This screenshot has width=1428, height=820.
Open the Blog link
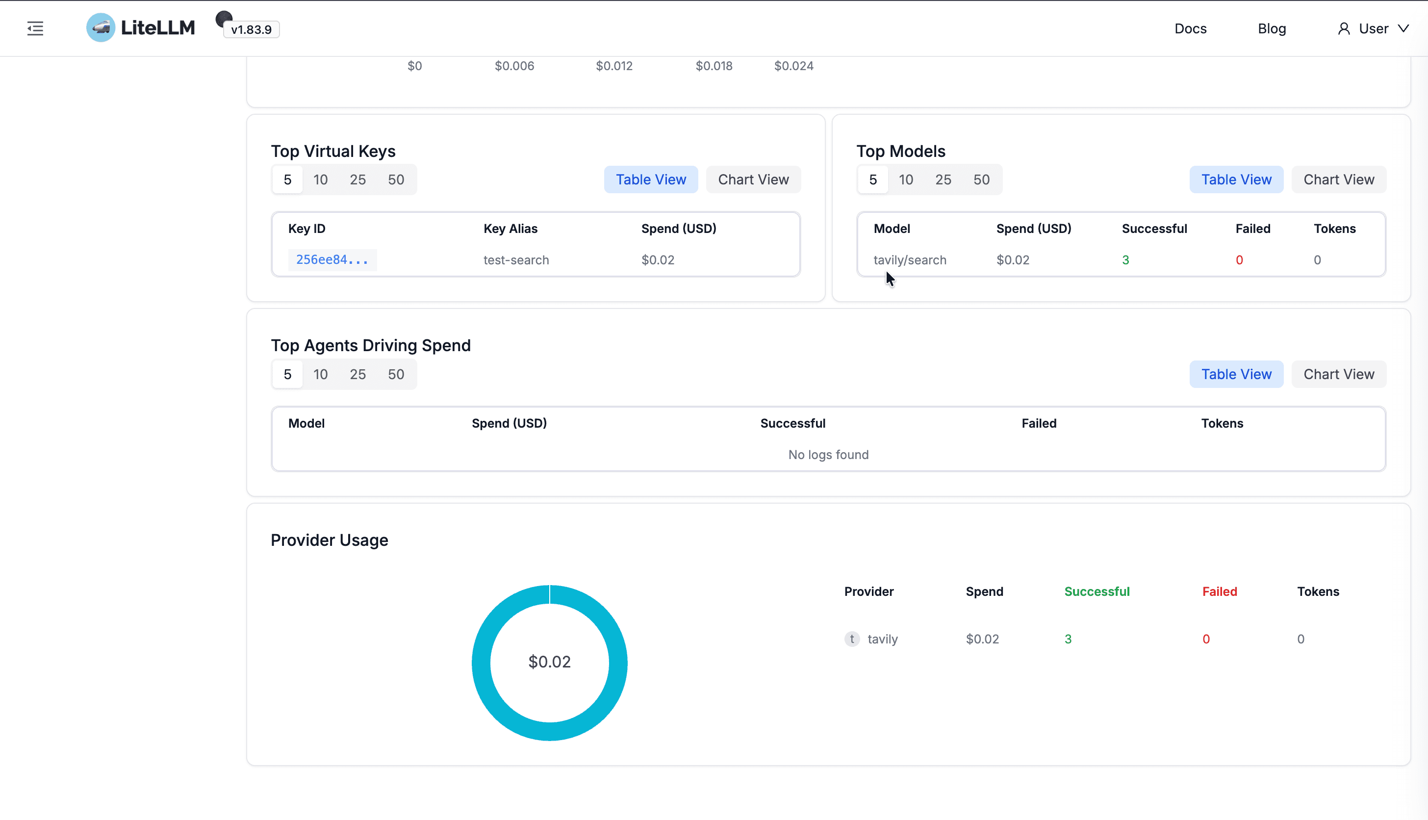(x=1272, y=29)
